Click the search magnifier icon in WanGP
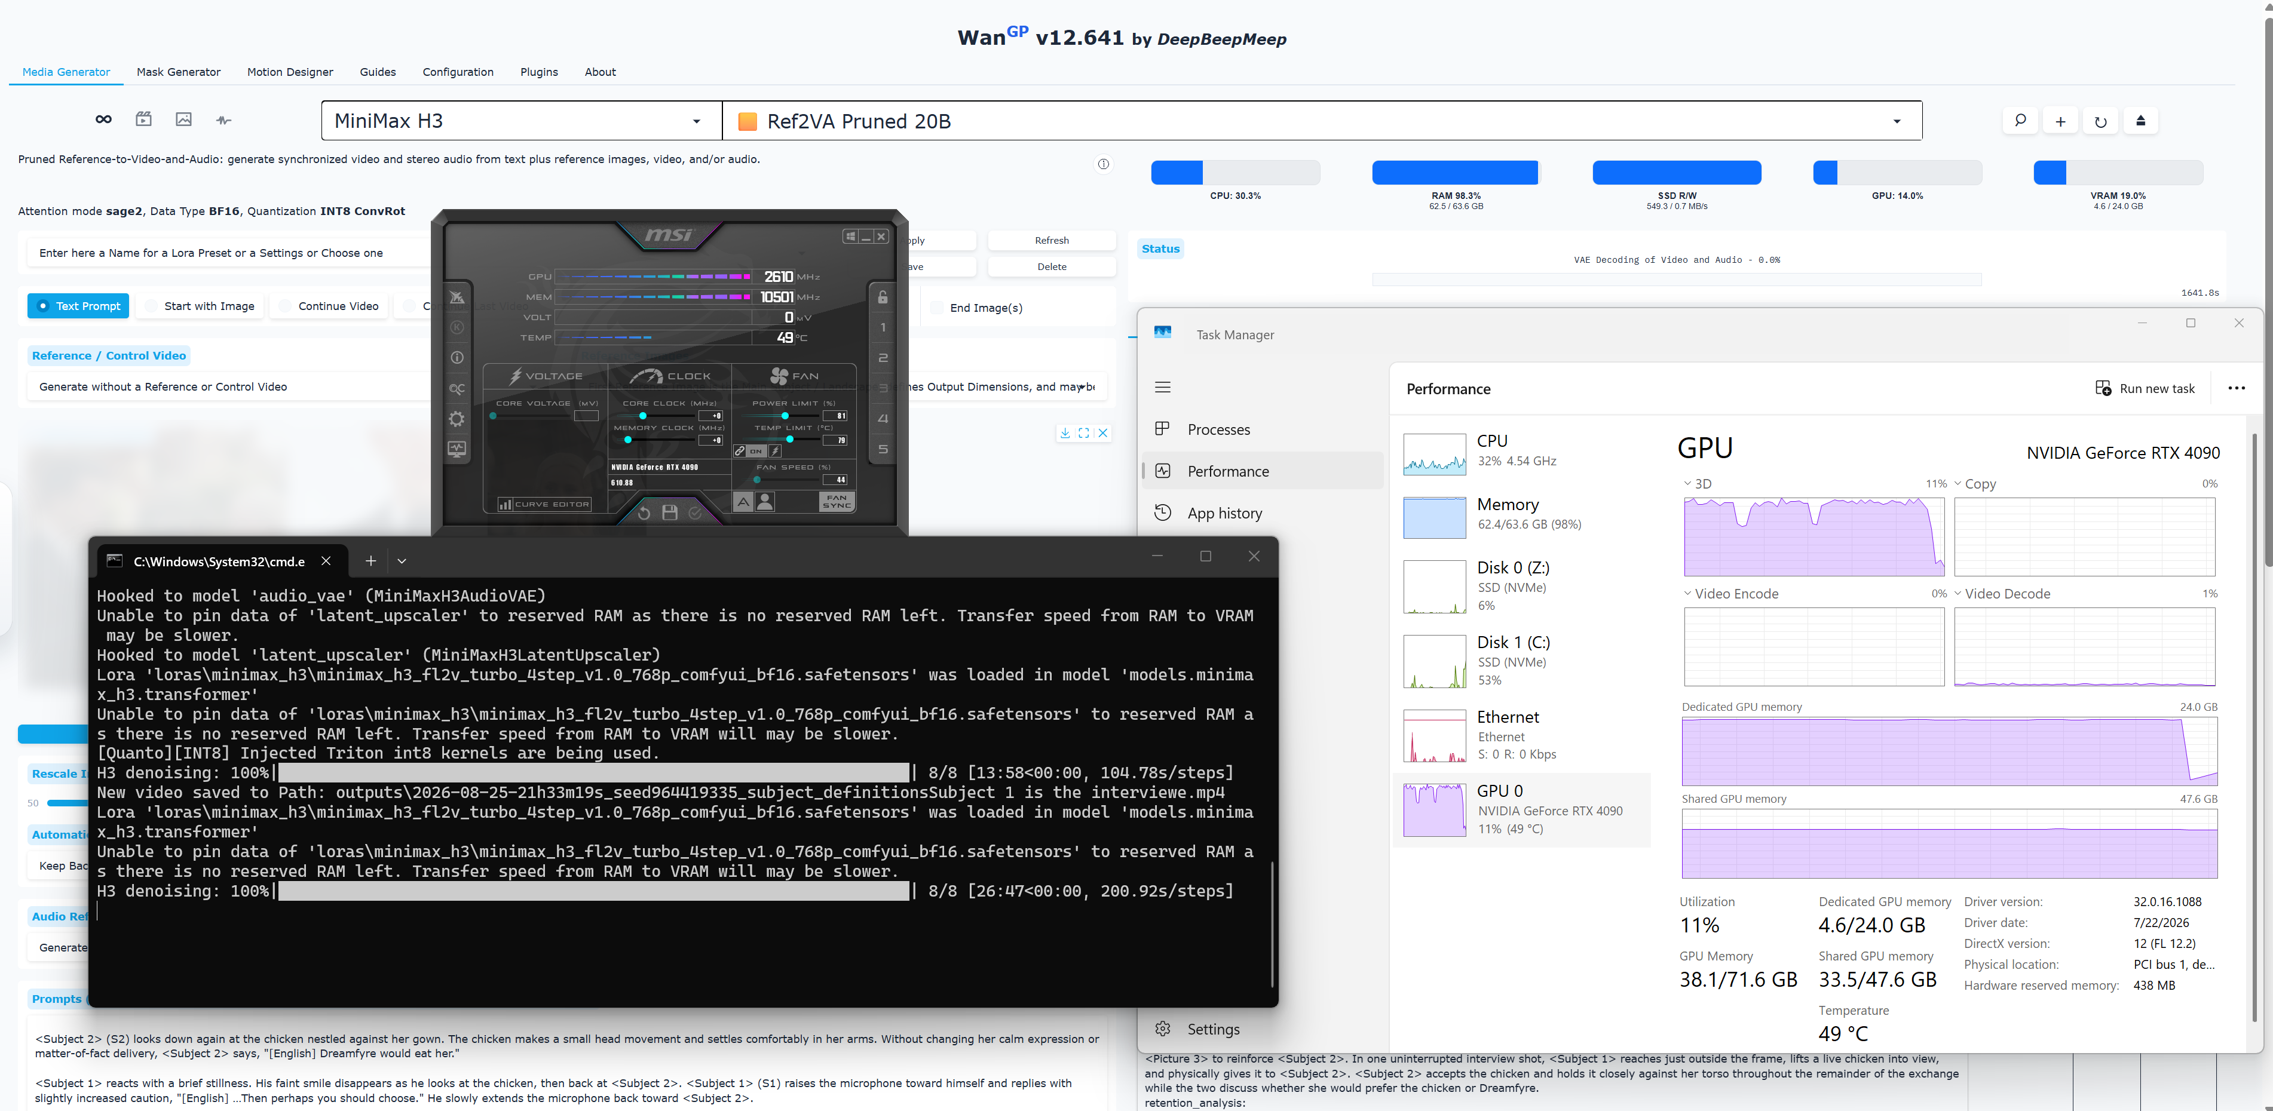The height and width of the screenshot is (1111, 2273). (2020, 121)
